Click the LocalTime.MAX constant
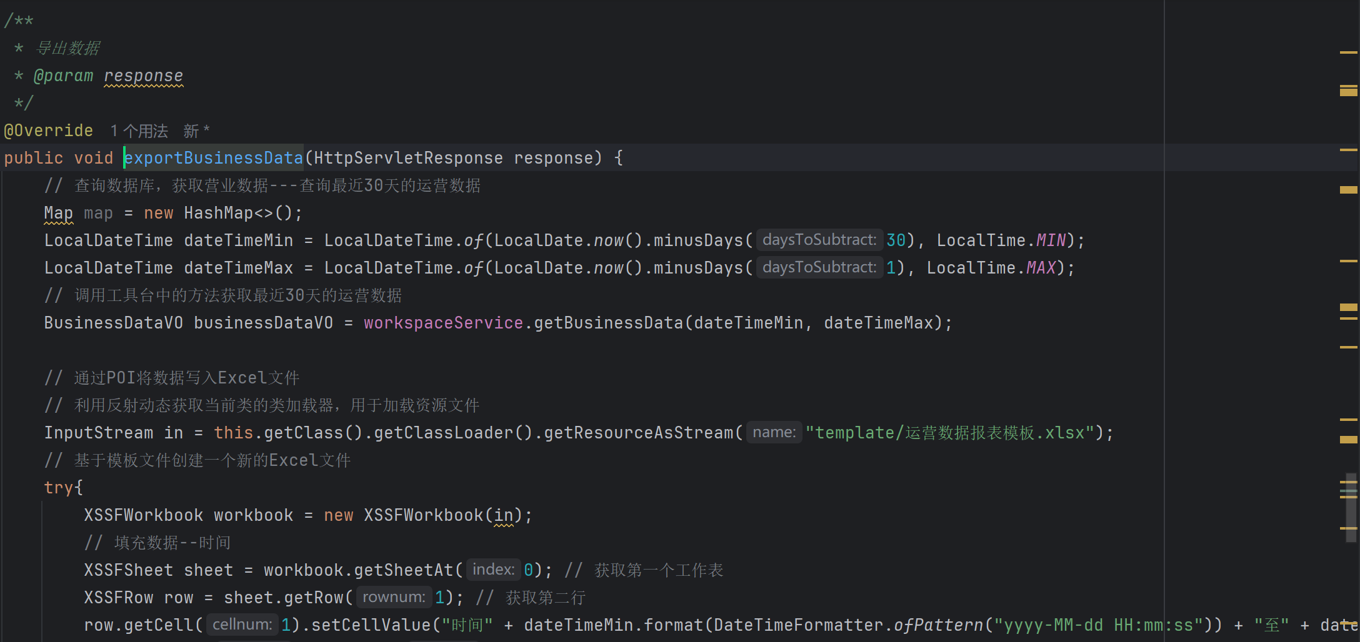This screenshot has width=1360, height=642. pyautogui.click(x=991, y=268)
